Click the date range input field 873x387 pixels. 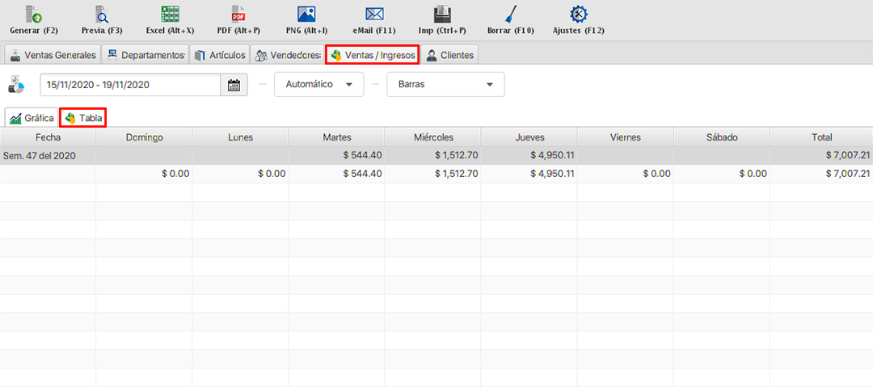coord(129,85)
